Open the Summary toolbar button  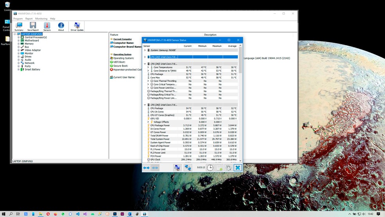coord(19,26)
